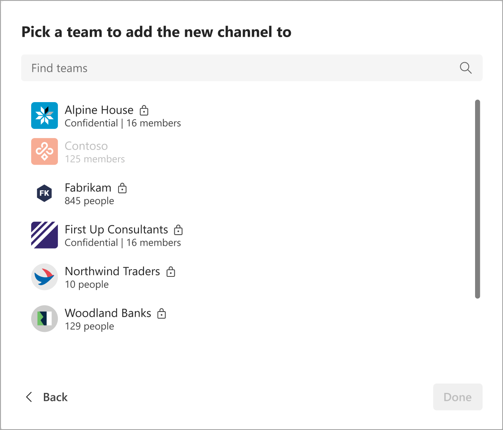This screenshot has width=503, height=430.
Task: Click the lock icon next to Northwind Traders
Action: coord(171,272)
